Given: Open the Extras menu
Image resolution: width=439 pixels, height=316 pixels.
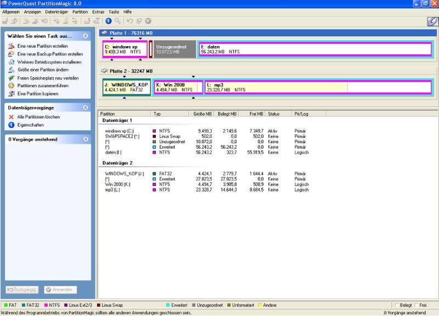Looking at the screenshot, I should click(x=98, y=12).
